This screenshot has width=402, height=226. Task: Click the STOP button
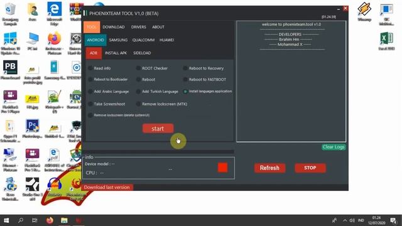[x=310, y=168]
